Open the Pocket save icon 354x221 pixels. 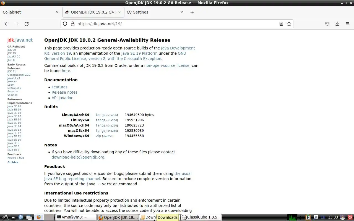point(327,24)
